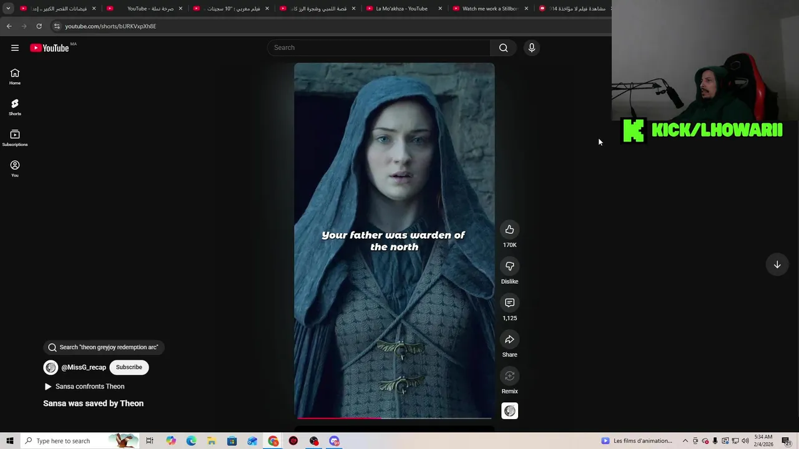Image resolution: width=799 pixels, height=449 pixels.
Task: Open site information icon in address bar
Action: [57, 26]
